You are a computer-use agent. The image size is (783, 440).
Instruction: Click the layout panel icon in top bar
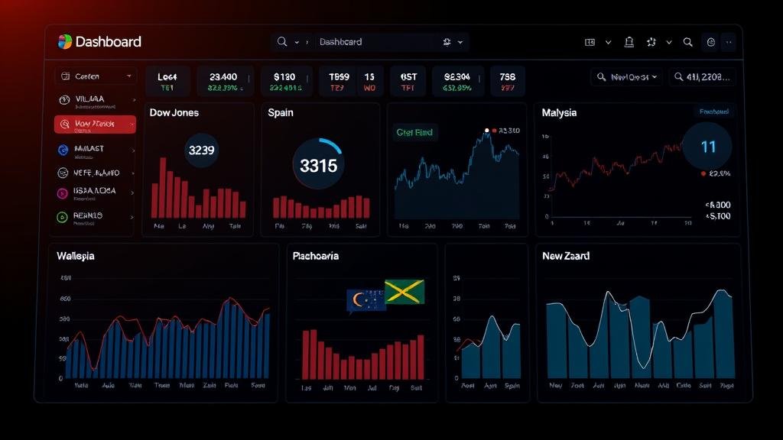[x=590, y=43]
